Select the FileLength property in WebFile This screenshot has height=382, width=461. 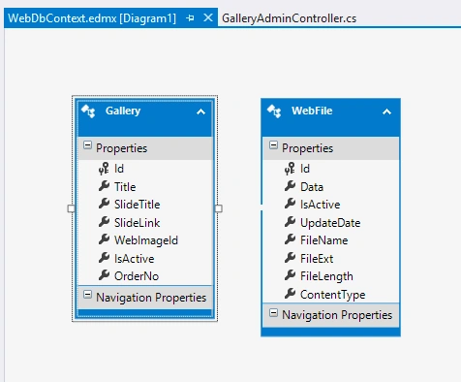pyautogui.click(x=326, y=276)
